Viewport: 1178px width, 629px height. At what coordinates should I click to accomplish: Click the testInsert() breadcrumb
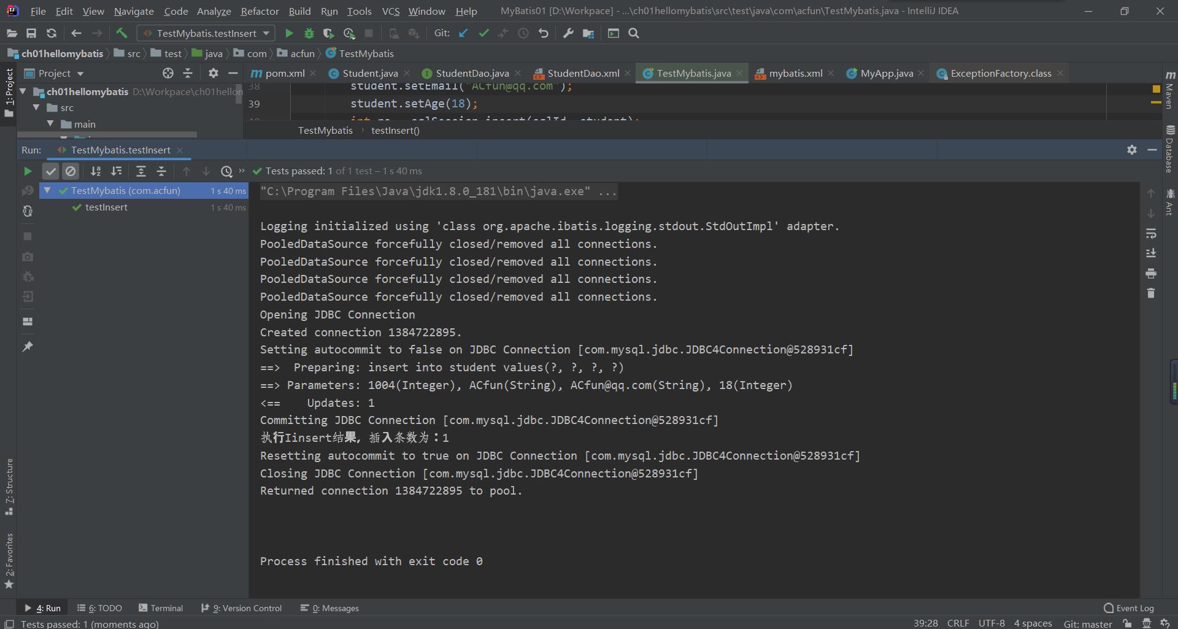(395, 130)
